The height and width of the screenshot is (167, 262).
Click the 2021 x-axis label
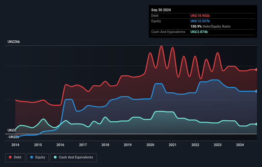pos(173,145)
